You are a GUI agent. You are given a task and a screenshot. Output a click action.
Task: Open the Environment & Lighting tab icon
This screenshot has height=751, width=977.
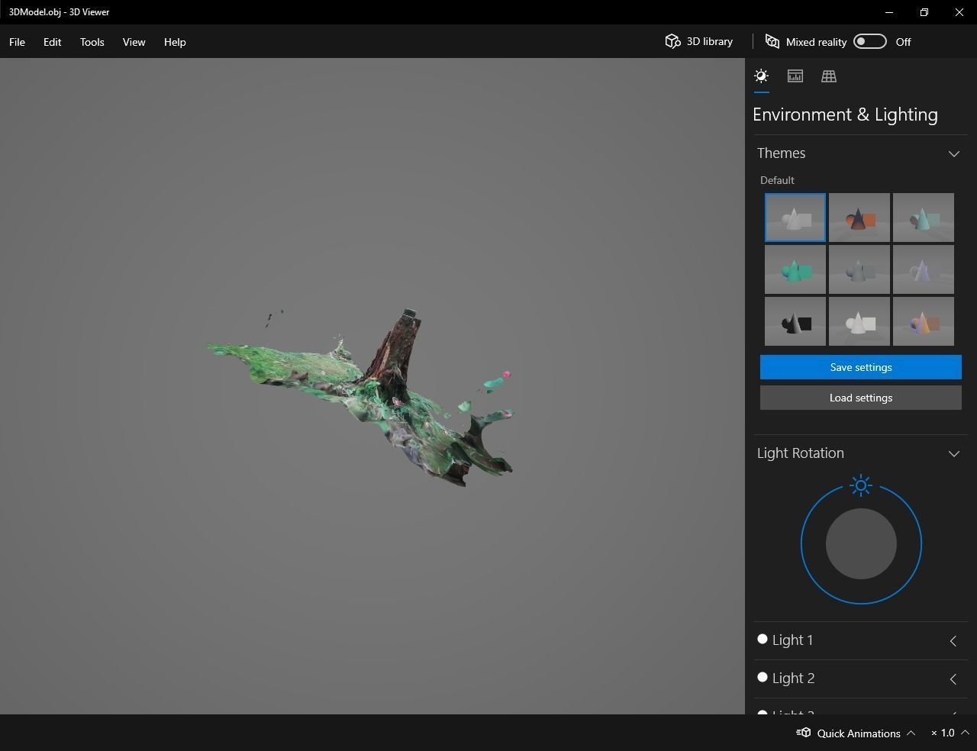(x=761, y=76)
